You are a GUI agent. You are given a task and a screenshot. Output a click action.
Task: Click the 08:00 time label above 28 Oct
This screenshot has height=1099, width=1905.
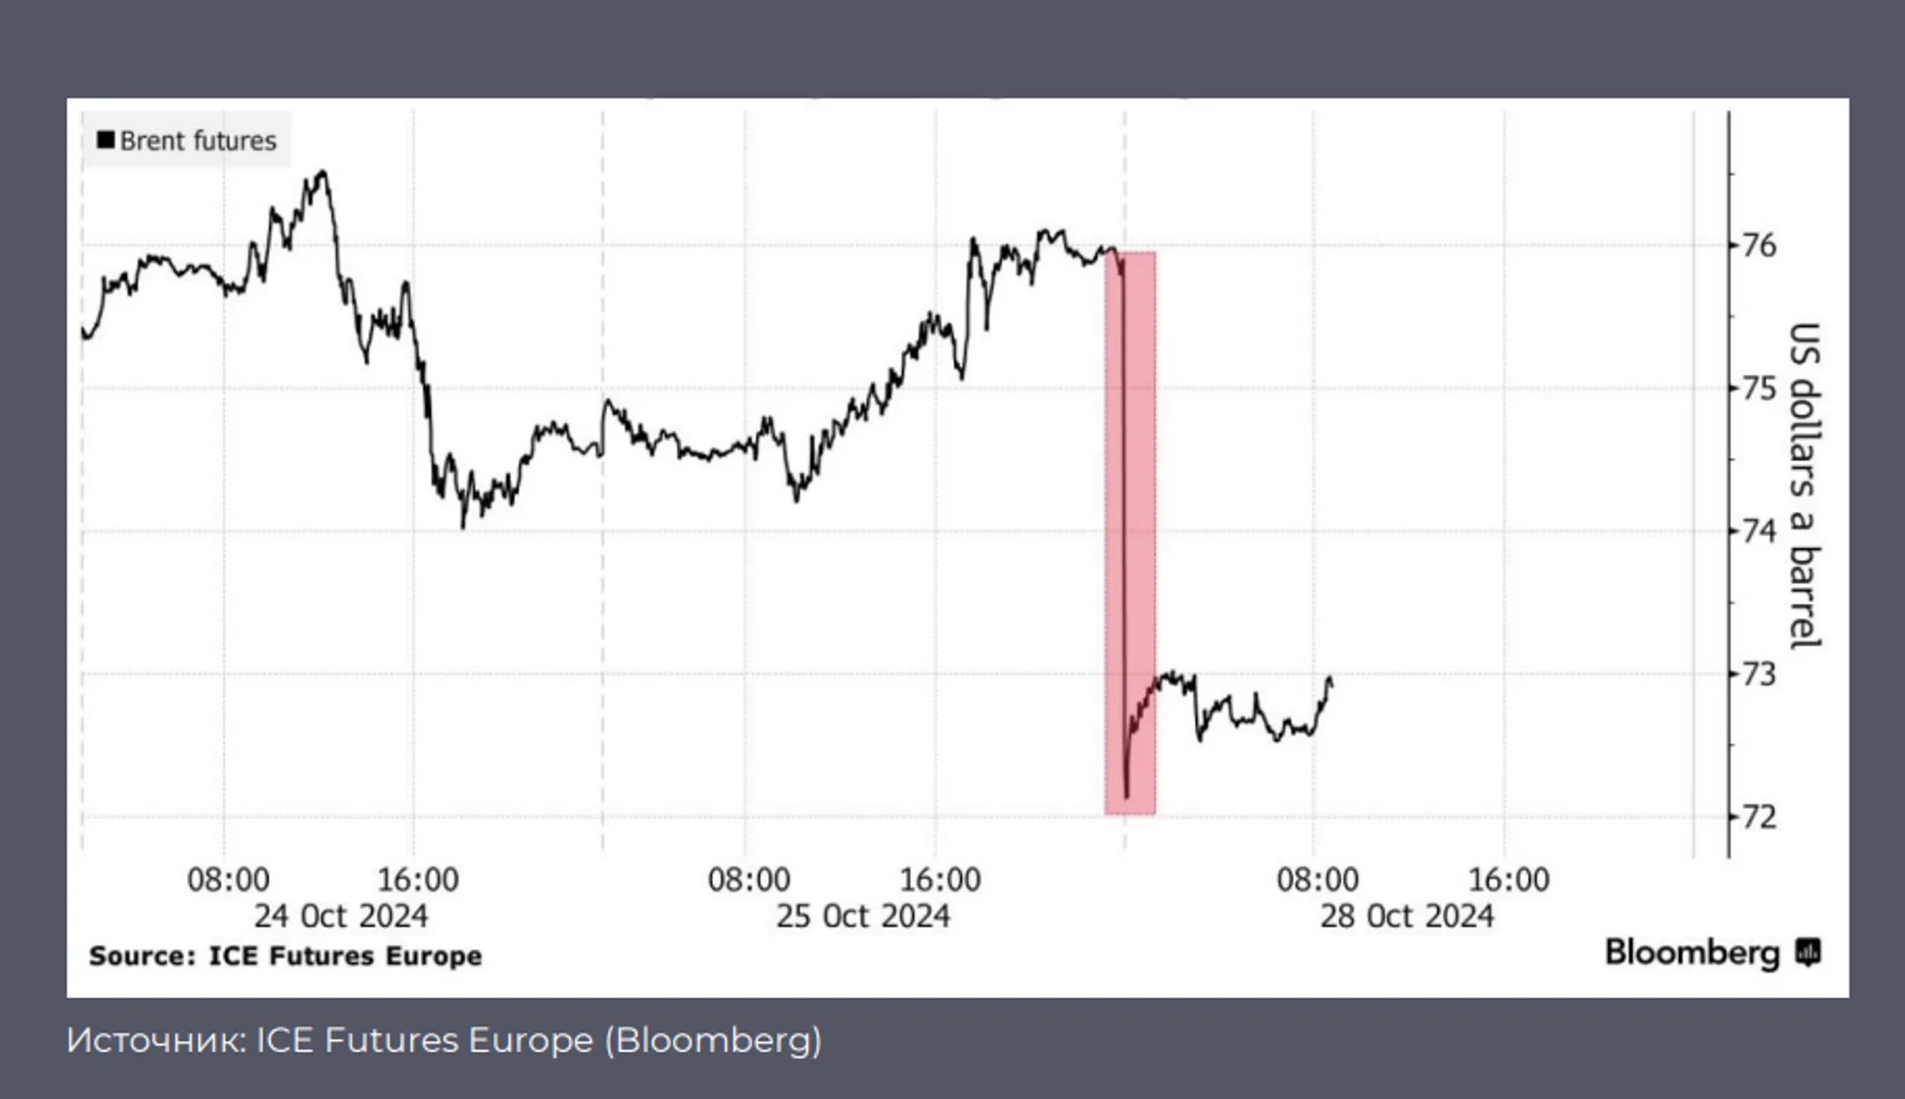pos(1318,879)
